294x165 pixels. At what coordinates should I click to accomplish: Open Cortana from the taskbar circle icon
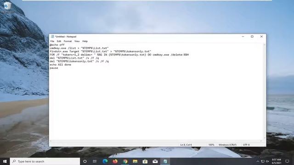click(85, 161)
